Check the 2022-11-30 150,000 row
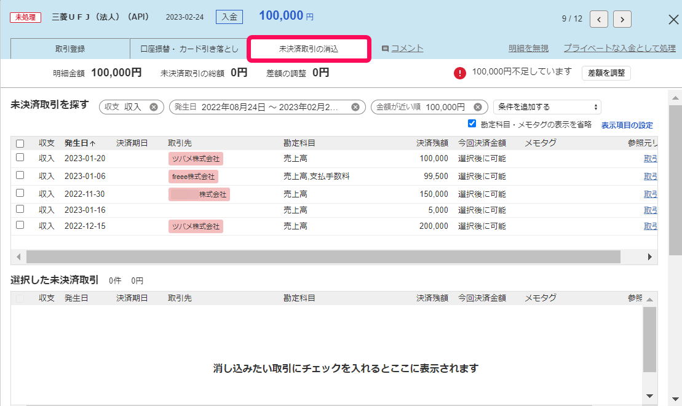Viewport: 682px width, 406px height. (20, 193)
